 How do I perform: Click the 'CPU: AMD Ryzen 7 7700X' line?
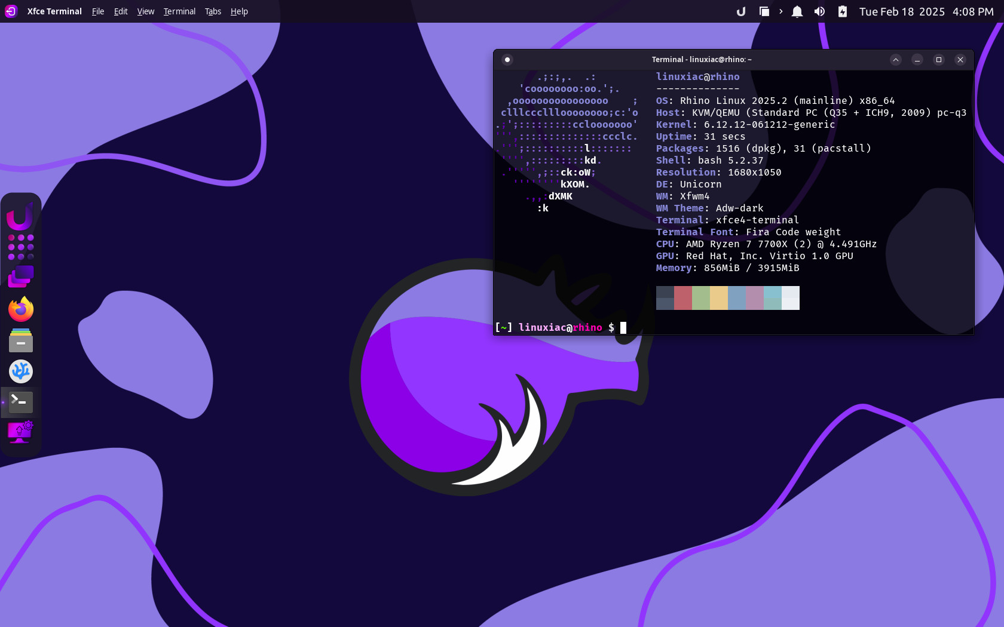[766, 244]
